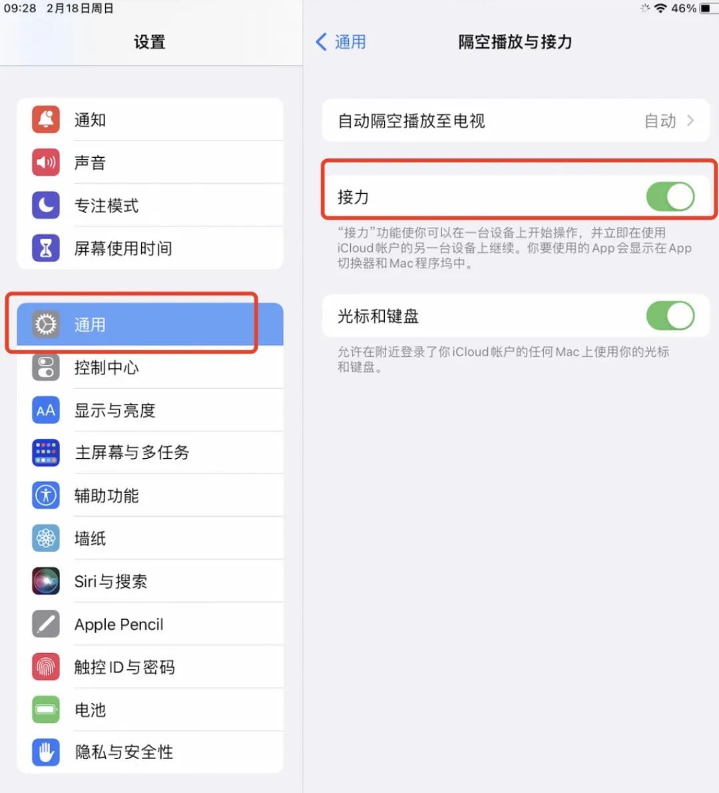This screenshot has height=793, width=719.
Task: Open the 屏幕使用时间 hourglass icon
Action: (46, 248)
